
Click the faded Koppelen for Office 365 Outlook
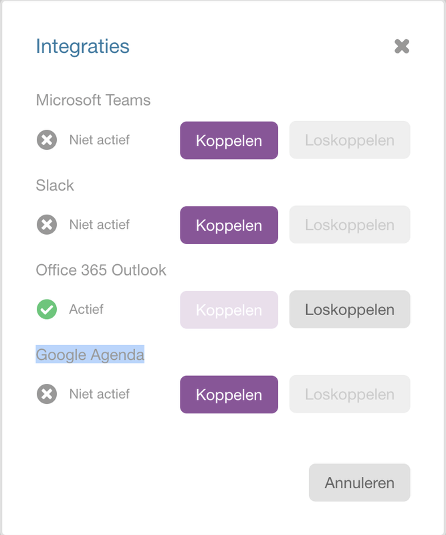(229, 310)
